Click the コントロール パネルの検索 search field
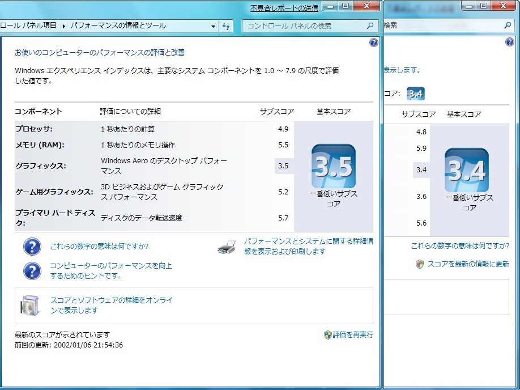Viewport: 520px width, 390px height. coord(310,26)
